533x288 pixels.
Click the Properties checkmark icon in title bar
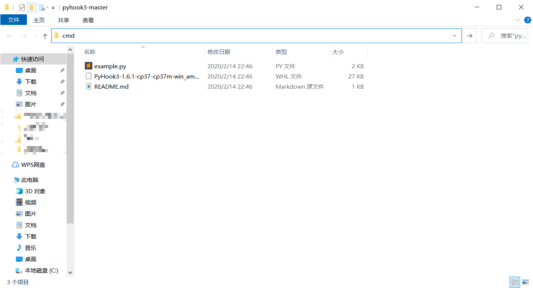click(22, 8)
